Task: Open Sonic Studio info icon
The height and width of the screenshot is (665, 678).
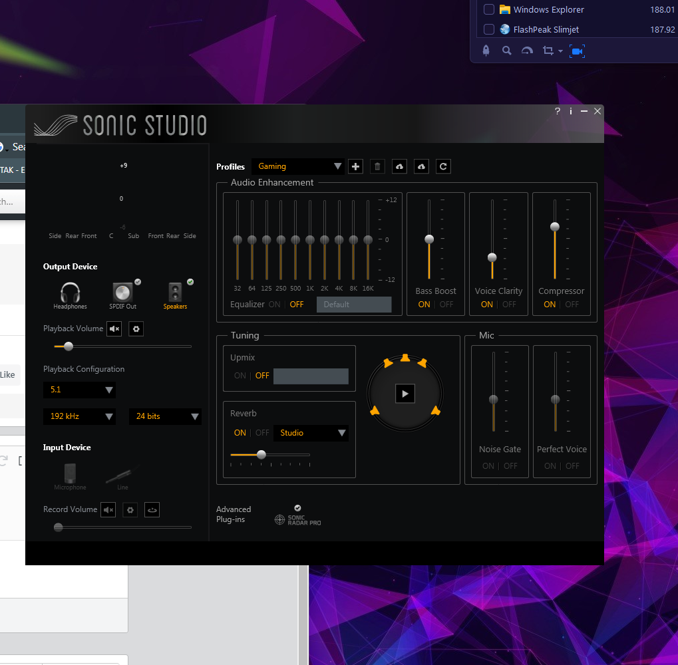Action: [571, 112]
